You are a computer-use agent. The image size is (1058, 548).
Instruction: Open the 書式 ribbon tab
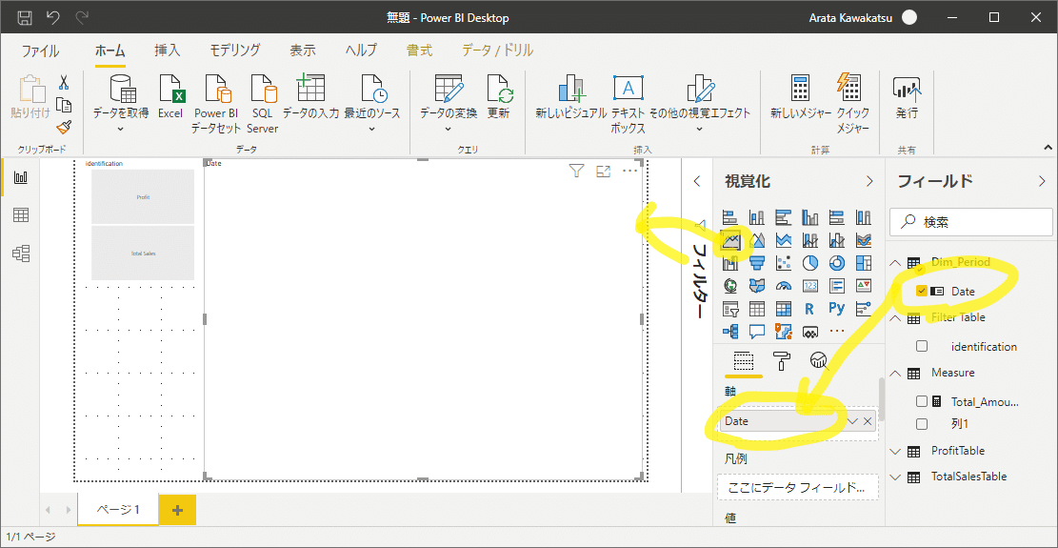[419, 51]
